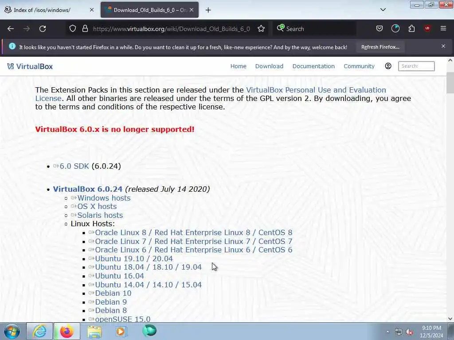Click the scrollbar down arrow
Viewport: 454px width, 340px height.
pyautogui.click(x=450, y=319)
